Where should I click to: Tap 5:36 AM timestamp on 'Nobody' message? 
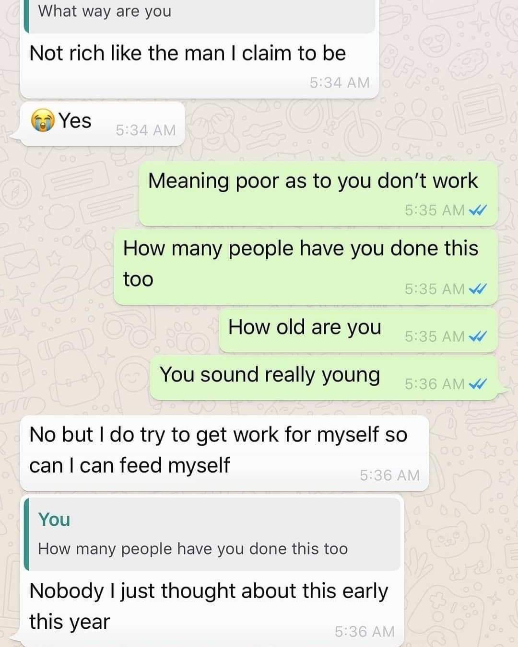click(x=365, y=632)
